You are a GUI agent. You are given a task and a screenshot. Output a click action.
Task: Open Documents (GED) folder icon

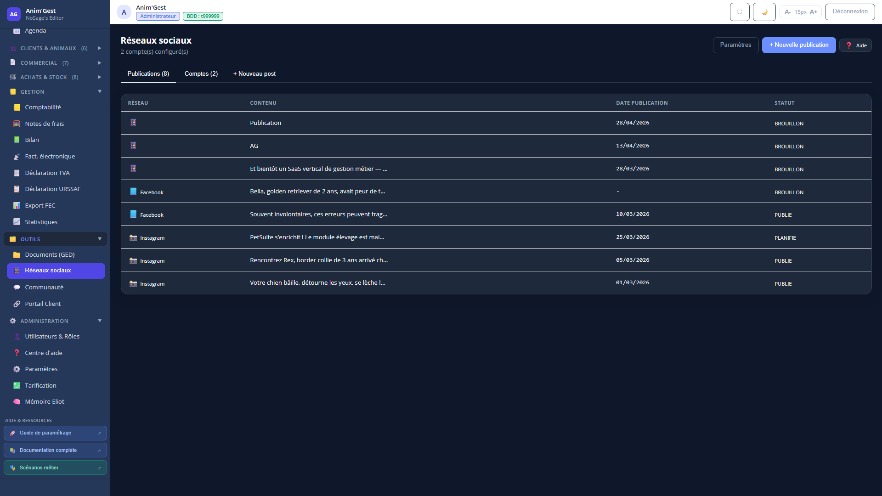point(17,255)
